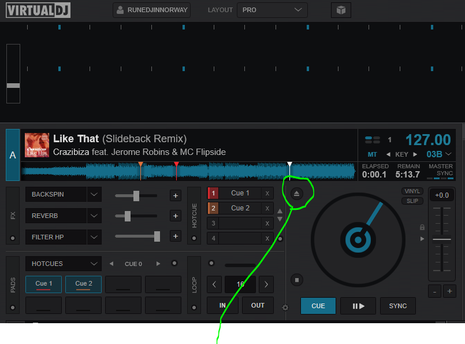Toggle MT master tempo
Image resolution: width=465 pixels, height=344 pixels.
372,154
